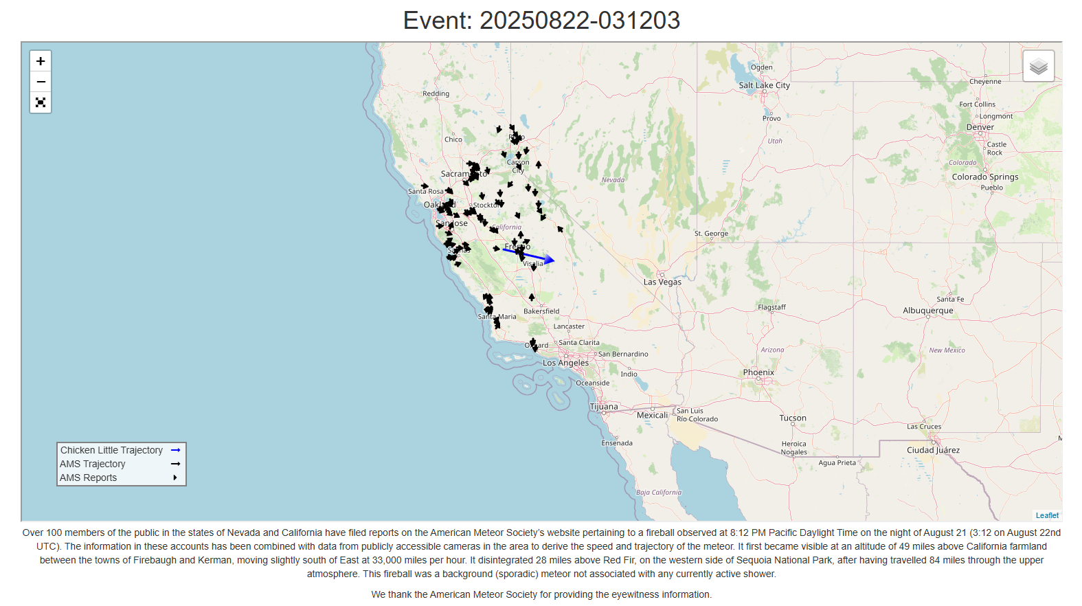This screenshot has width=1082, height=606.
Task: Click the Event 20250822-031203 heading
Action: (541, 21)
